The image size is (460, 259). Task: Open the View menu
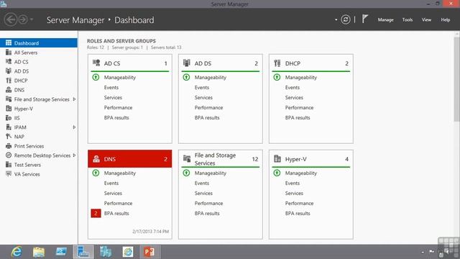pos(426,19)
